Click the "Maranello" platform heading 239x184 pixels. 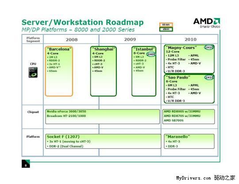point(178,137)
